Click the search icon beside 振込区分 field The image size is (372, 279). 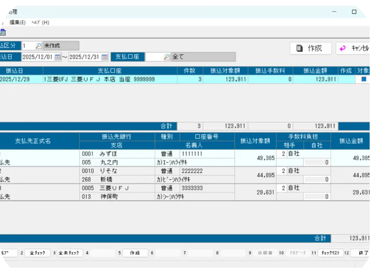tap(38, 46)
